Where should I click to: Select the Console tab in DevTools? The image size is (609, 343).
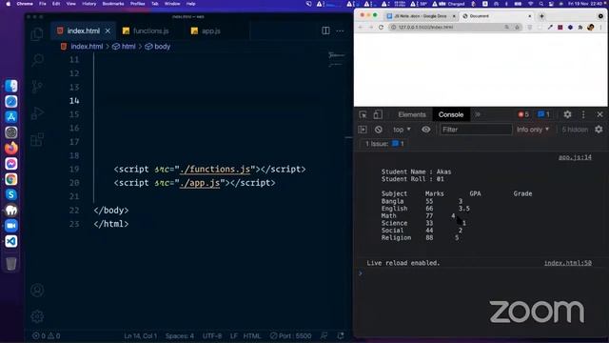450,114
